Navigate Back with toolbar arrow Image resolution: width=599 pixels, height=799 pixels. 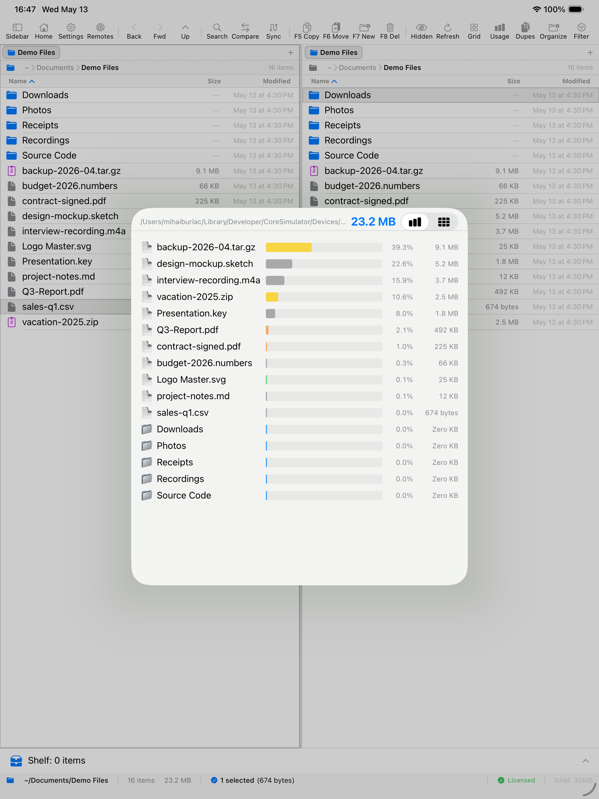pos(134,31)
